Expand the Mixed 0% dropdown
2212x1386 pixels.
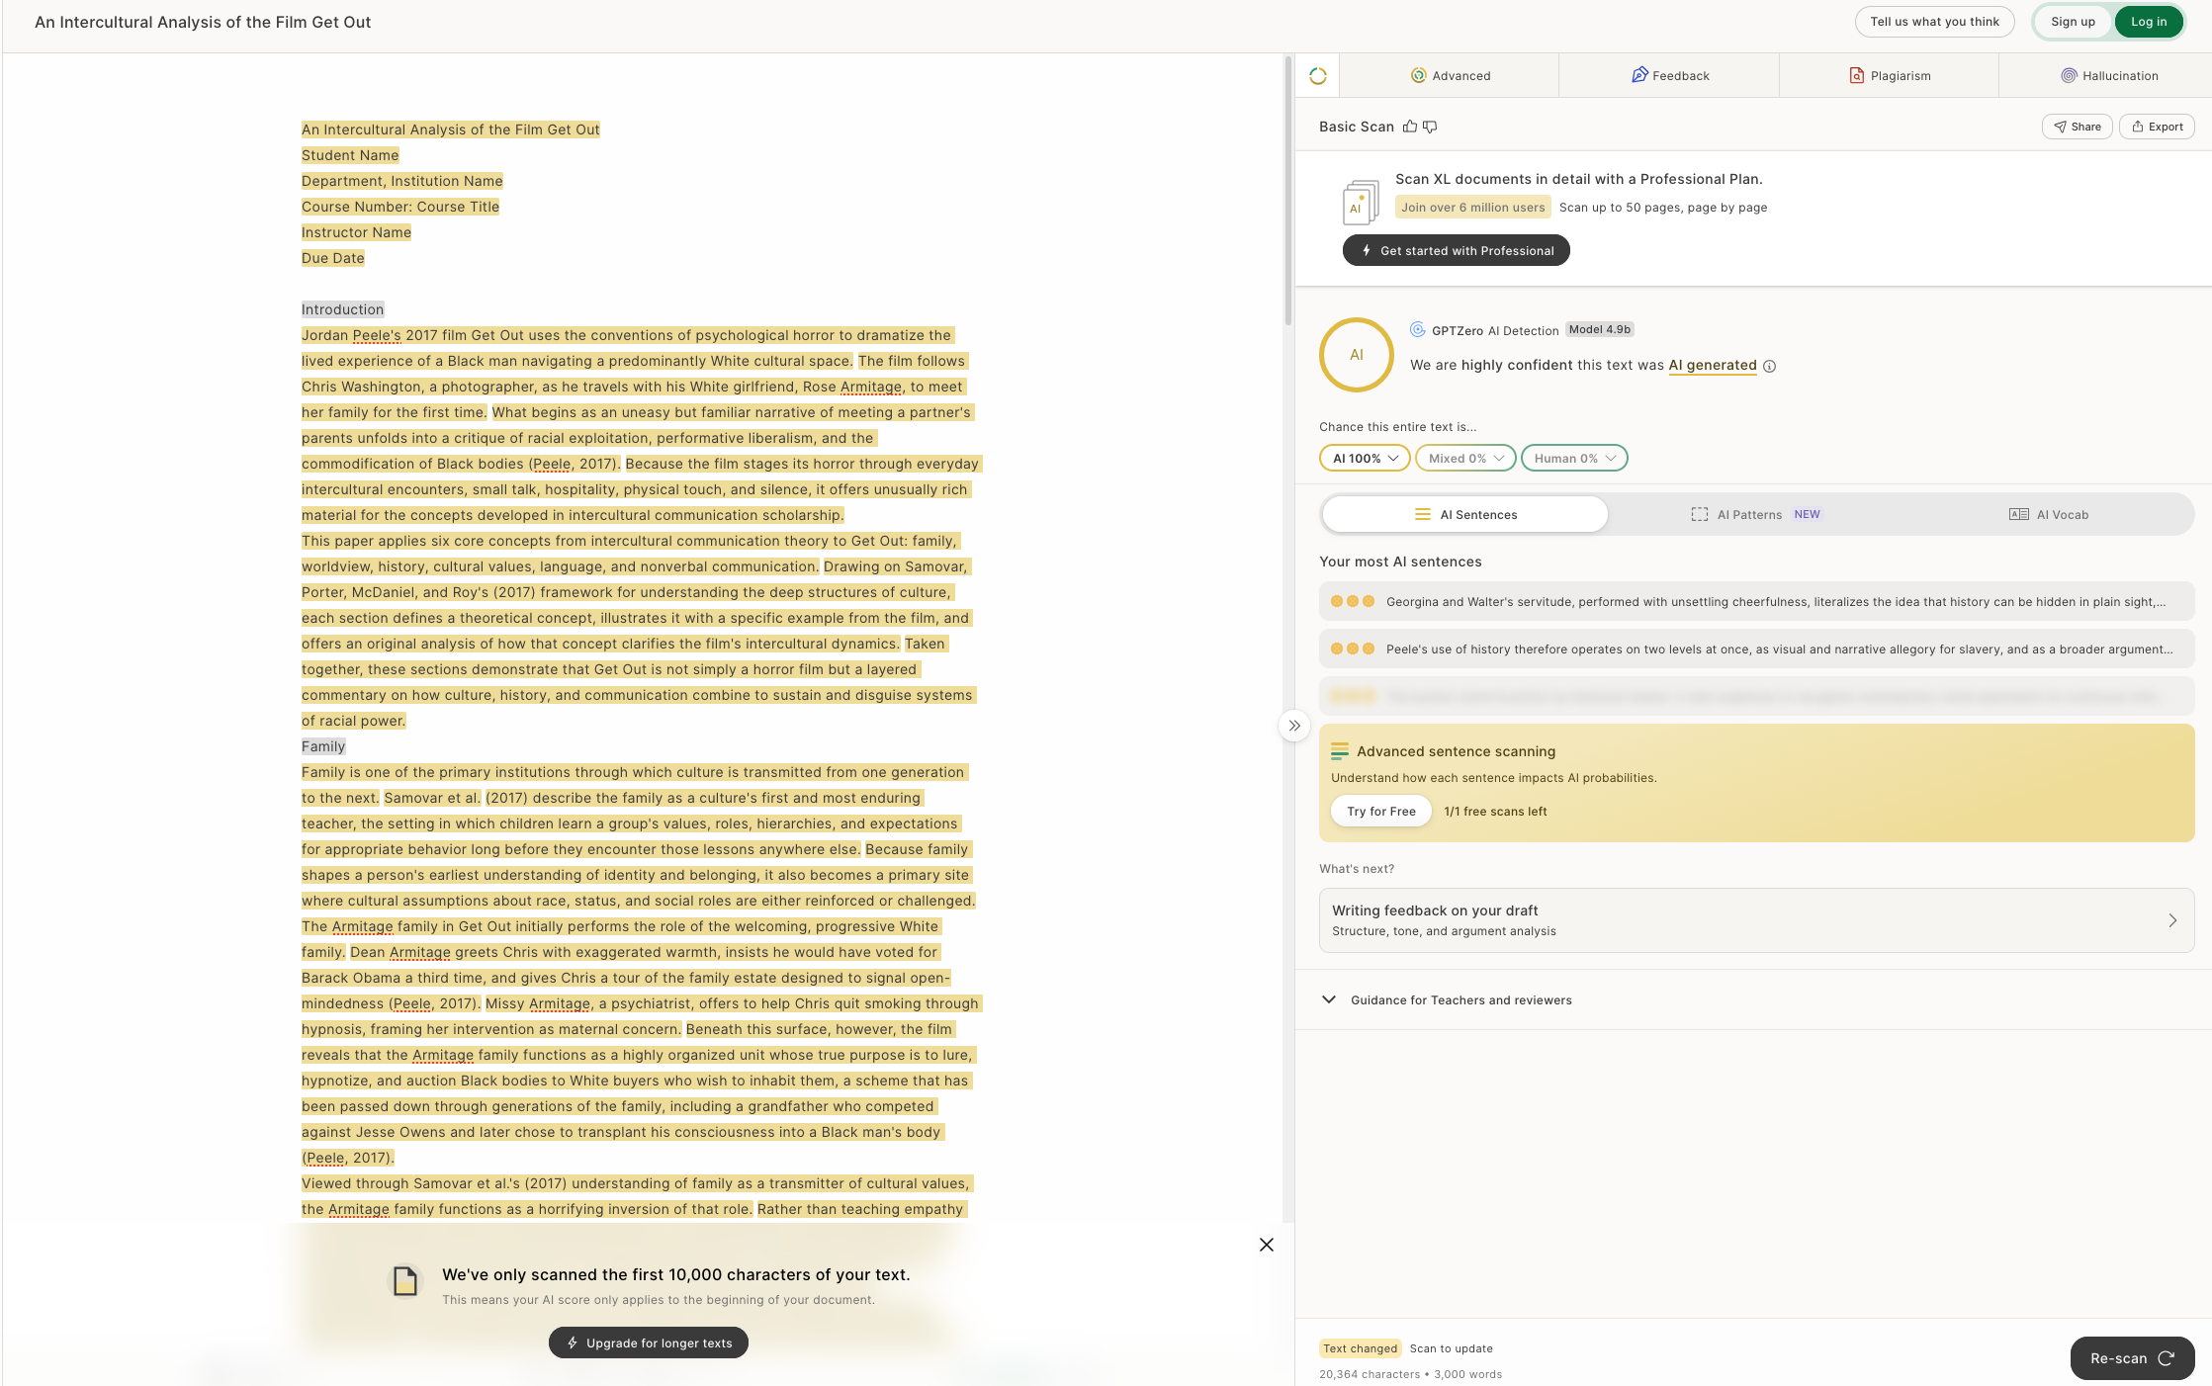tap(1465, 459)
